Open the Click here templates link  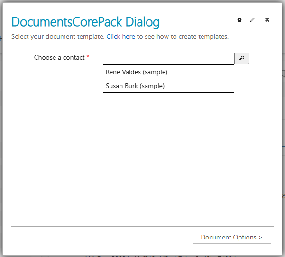click(x=120, y=36)
